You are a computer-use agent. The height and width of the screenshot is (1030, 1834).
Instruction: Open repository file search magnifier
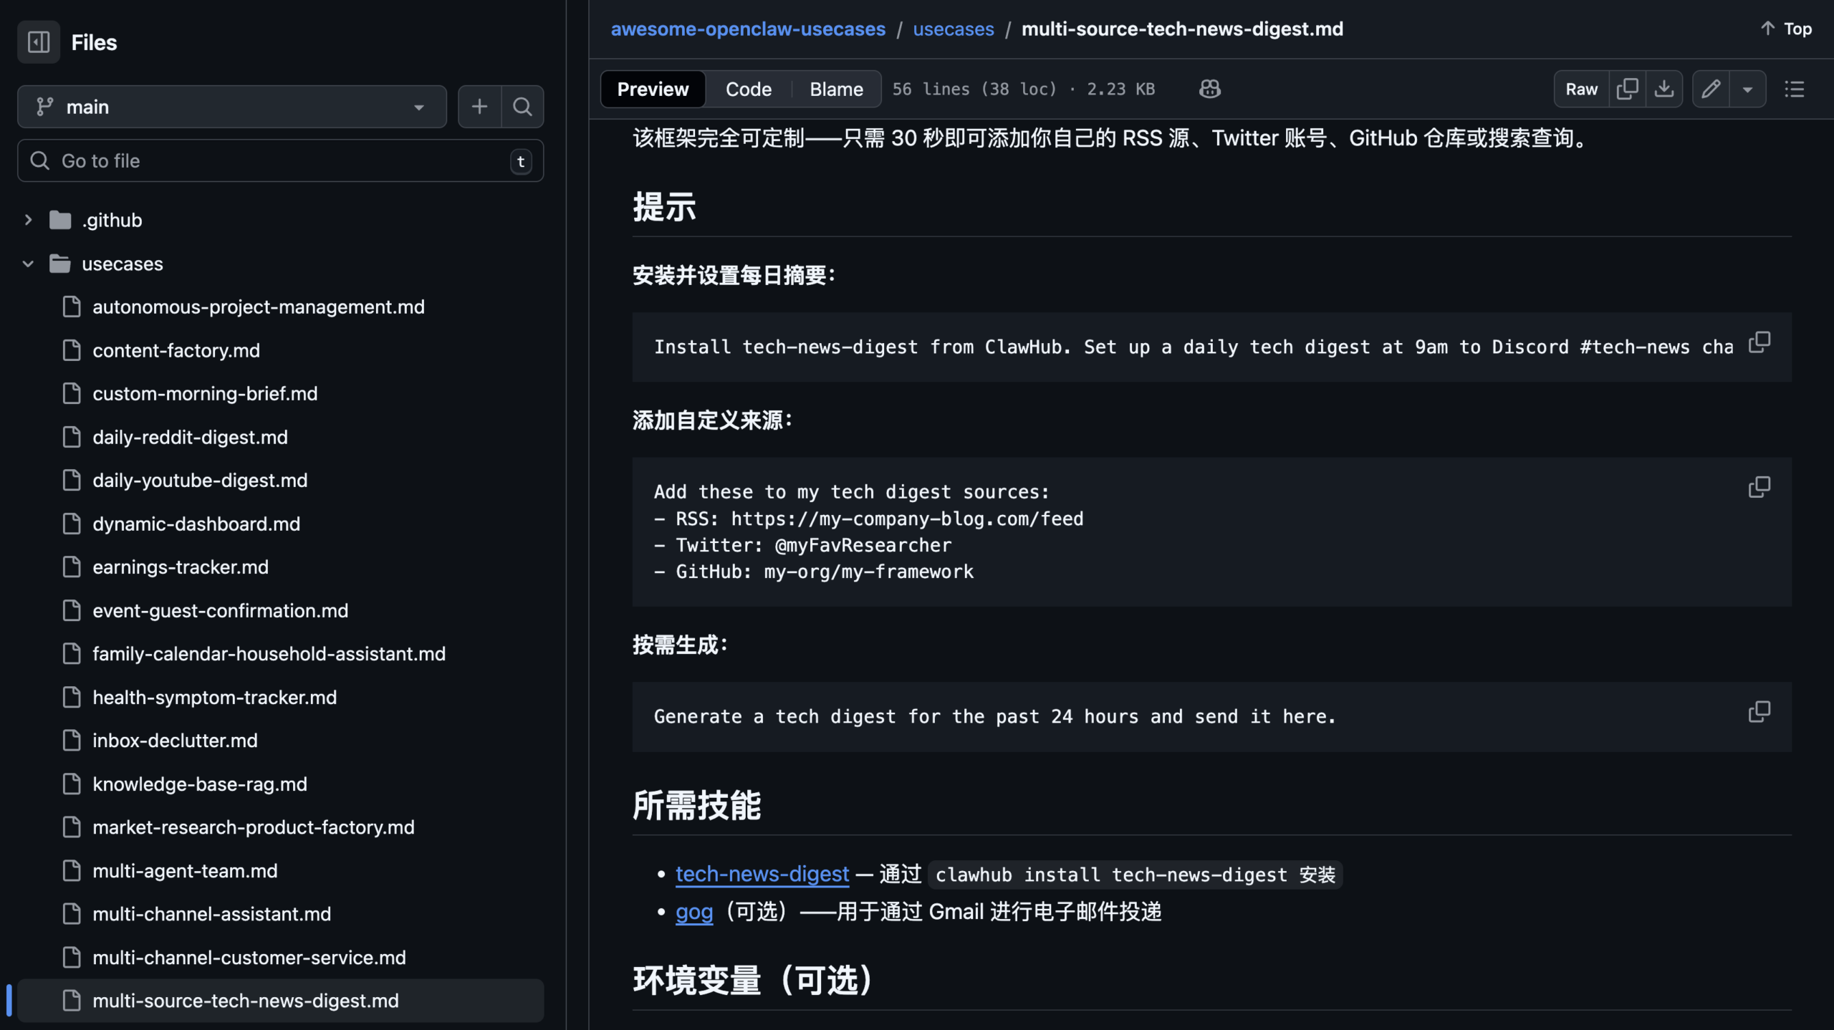click(522, 106)
